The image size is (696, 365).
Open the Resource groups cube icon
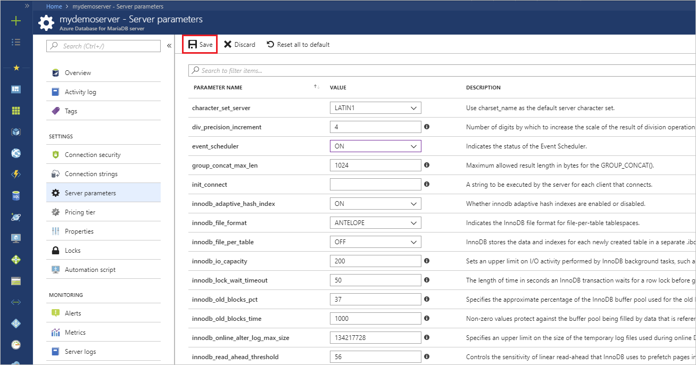click(16, 132)
